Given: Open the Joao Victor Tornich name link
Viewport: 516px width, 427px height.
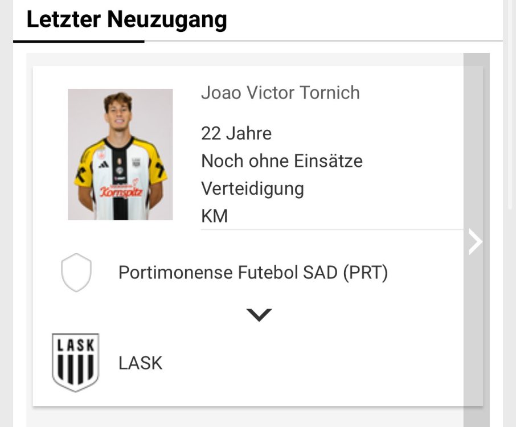Looking at the screenshot, I should [280, 93].
